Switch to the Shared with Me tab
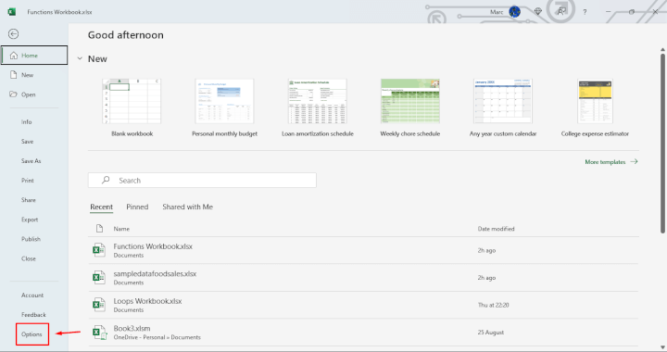Image resolution: width=667 pixels, height=352 pixels. click(187, 207)
